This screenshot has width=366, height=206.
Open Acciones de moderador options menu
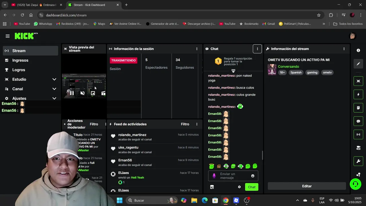106,124
